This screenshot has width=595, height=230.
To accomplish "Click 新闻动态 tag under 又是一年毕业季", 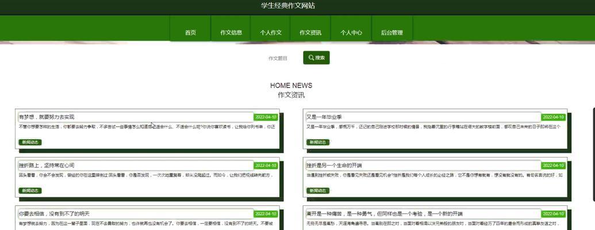I will pos(318,143).
